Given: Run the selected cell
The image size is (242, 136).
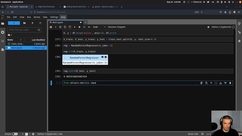Looking at the screenshot, I should 74,27.
